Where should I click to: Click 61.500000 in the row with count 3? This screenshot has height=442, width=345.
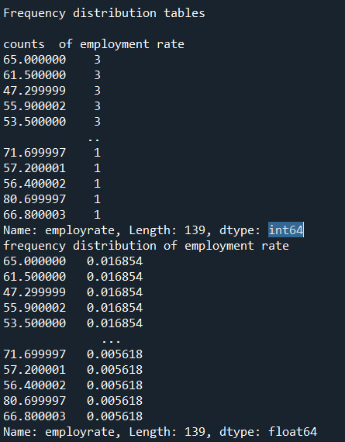point(34,75)
